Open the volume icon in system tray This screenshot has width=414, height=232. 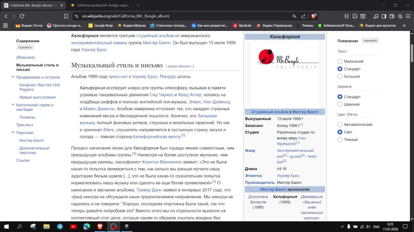(x=368, y=227)
